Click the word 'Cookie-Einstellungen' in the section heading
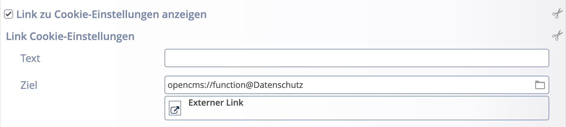Screen dimensions: 566x127 pos(82,36)
